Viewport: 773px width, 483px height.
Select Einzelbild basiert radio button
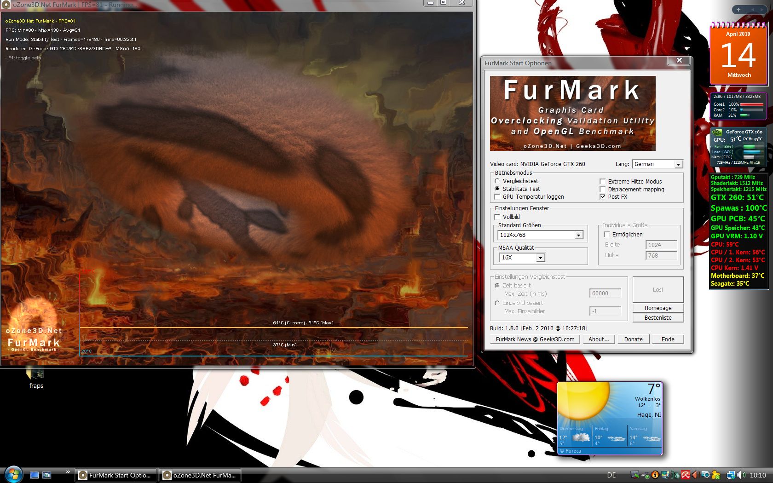497,303
